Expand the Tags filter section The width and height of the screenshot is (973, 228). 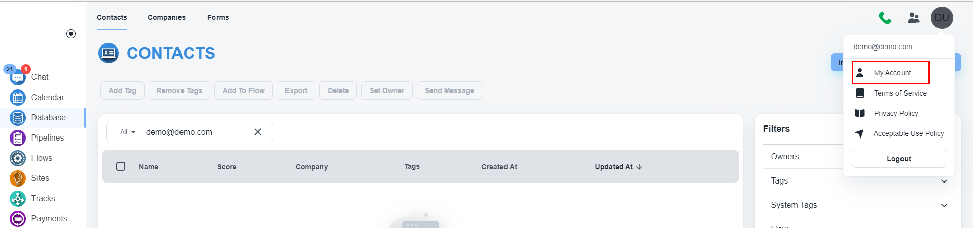pyautogui.click(x=857, y=181)
